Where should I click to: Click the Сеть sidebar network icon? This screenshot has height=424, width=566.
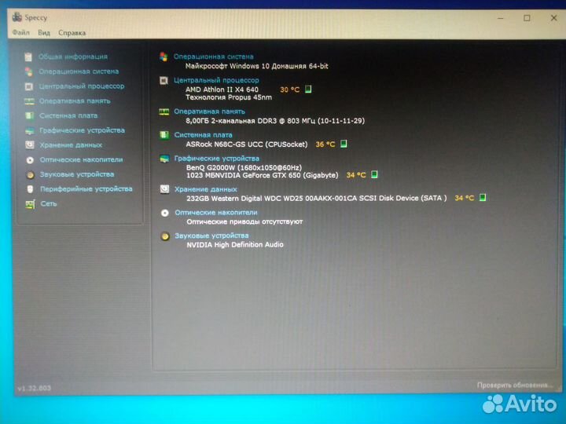[31, 204]
